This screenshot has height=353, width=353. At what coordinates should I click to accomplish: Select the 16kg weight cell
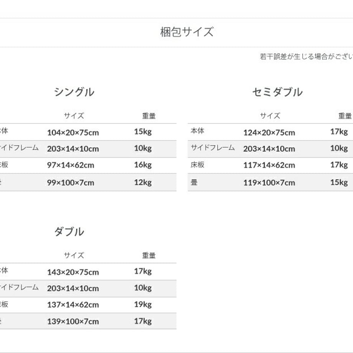[143, 165]
